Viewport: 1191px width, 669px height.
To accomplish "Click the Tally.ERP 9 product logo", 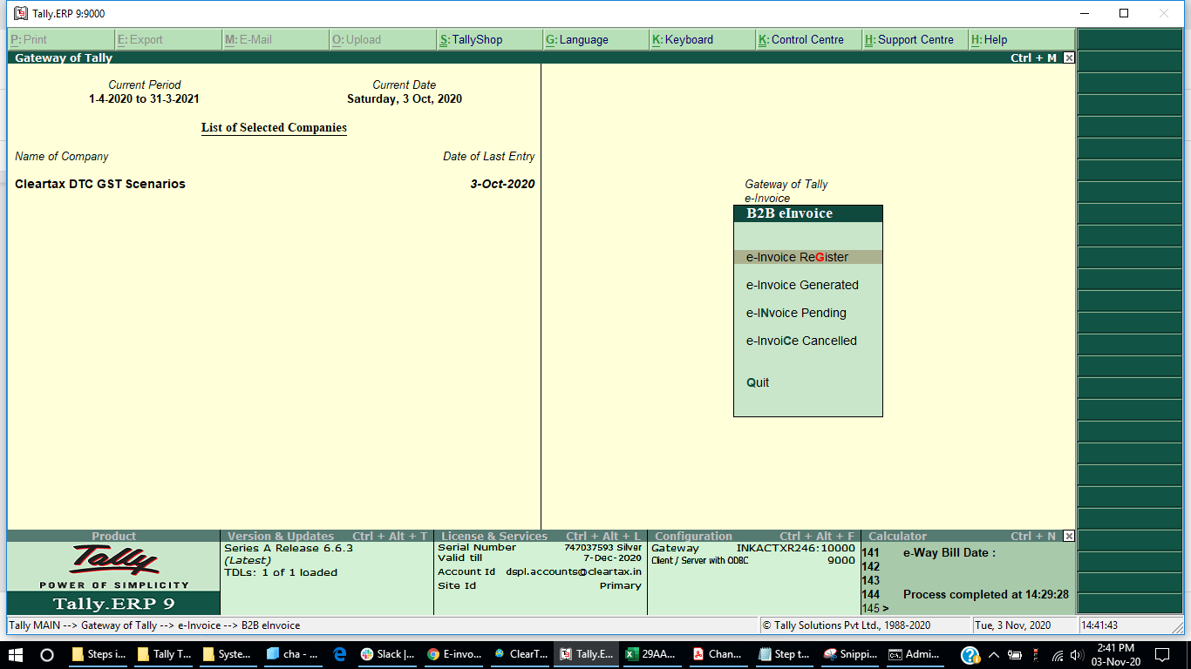I will click(x=113, y=578).
